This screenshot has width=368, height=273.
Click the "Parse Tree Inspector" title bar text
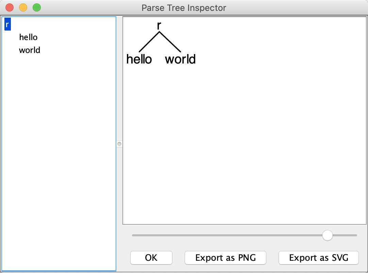point(184,7)
